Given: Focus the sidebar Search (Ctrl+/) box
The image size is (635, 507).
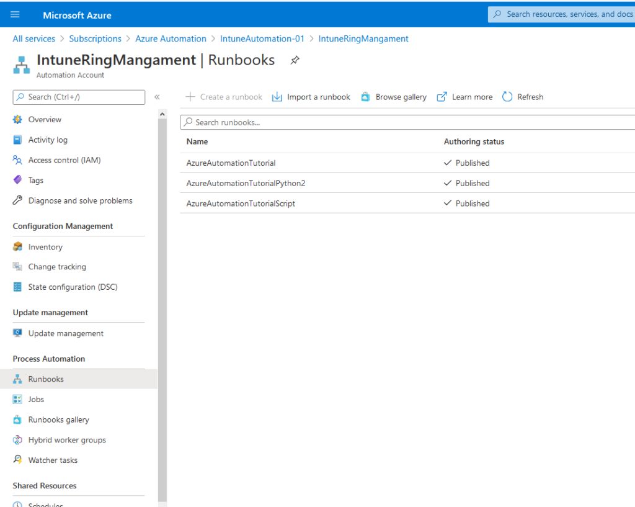Looking at the screenshot, I should coord(79,97).
